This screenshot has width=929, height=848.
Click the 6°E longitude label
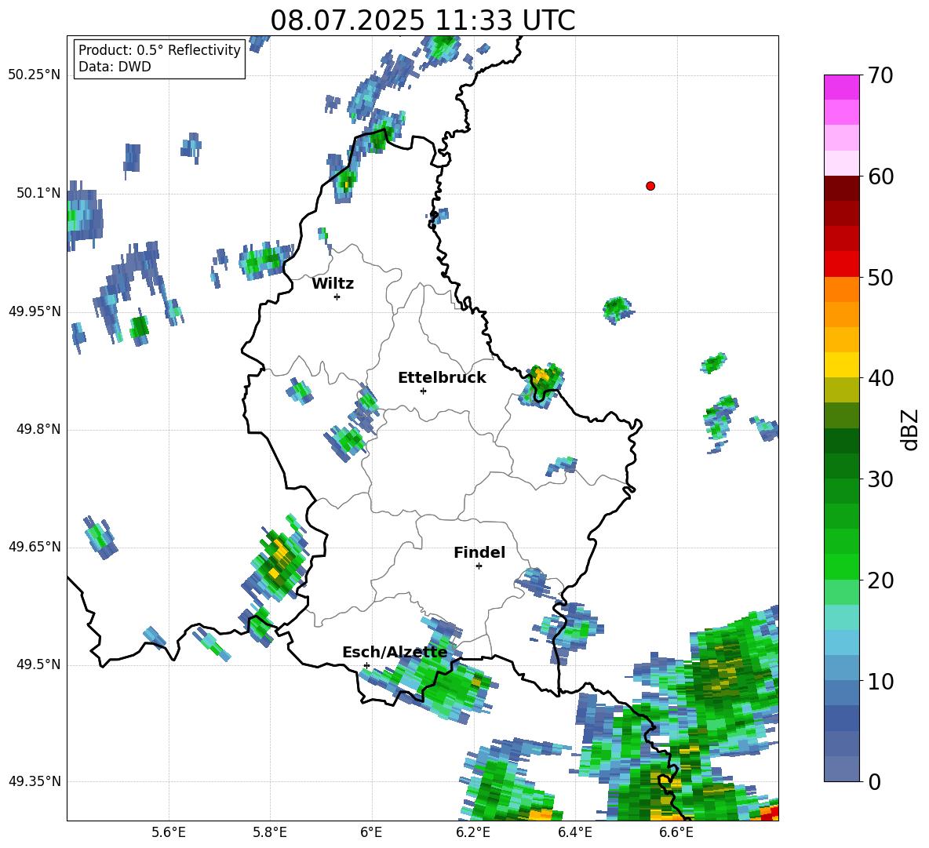(371, 832)
